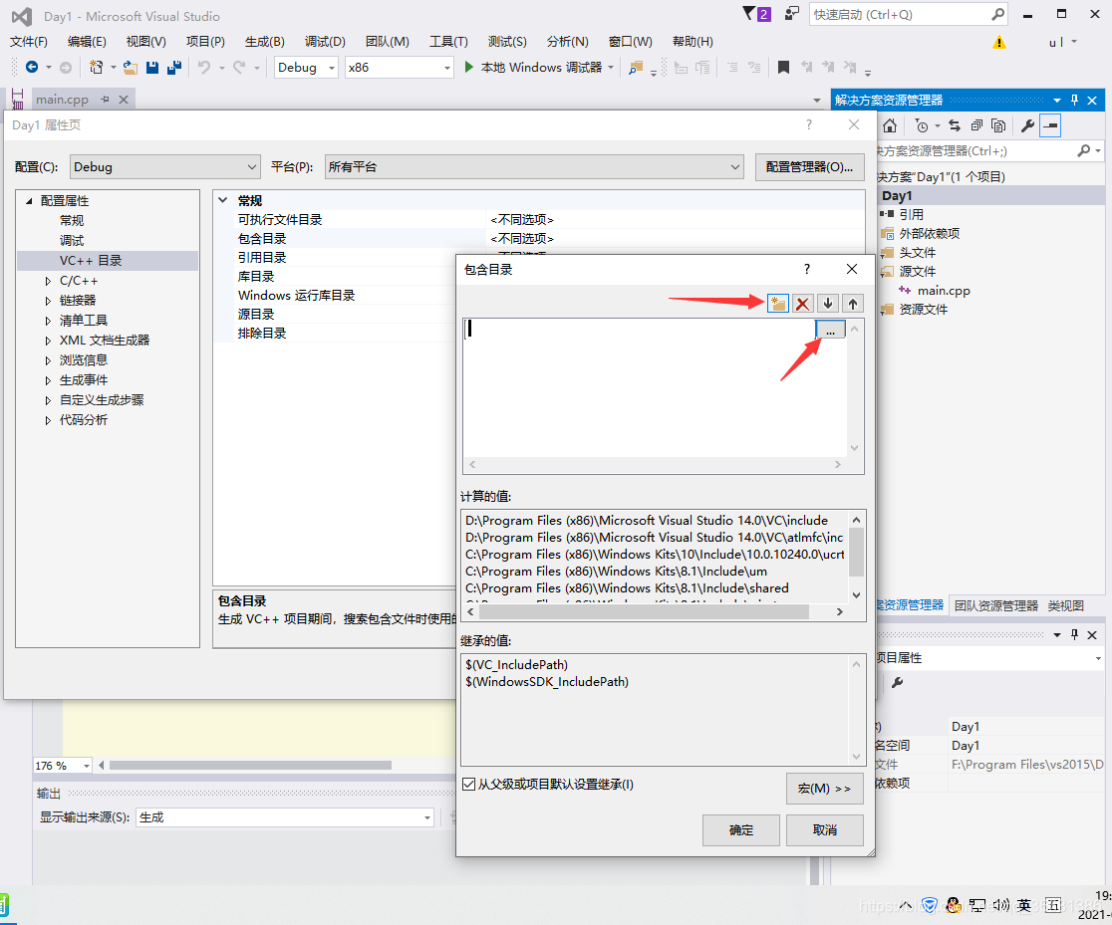The image size is (1112, 925).
Task: Click the New Project icon in the toolbar
Action: coord(96,67)
